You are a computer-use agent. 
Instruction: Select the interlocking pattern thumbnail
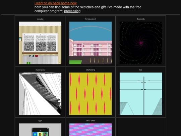click(90, 94)
